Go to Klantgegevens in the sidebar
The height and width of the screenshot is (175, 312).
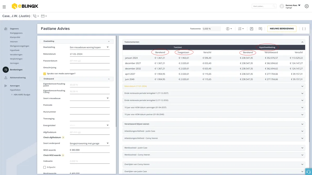point(16,33)
